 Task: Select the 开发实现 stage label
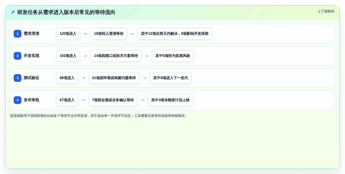pyautogui.click(x=32, y=56)
